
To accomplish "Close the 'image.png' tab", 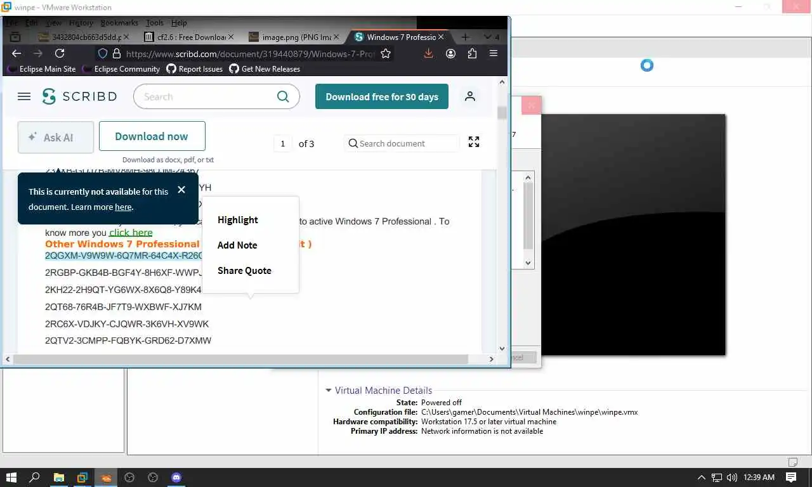I will [x=336, y=37].
